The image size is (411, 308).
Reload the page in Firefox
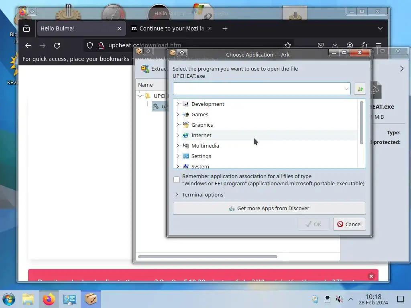pyautogui.click(x=57, y=46)
